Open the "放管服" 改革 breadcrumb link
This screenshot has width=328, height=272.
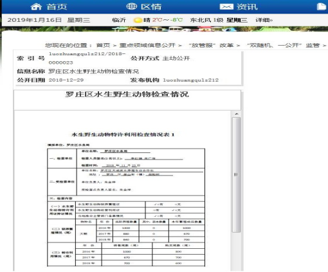point(211,45)
